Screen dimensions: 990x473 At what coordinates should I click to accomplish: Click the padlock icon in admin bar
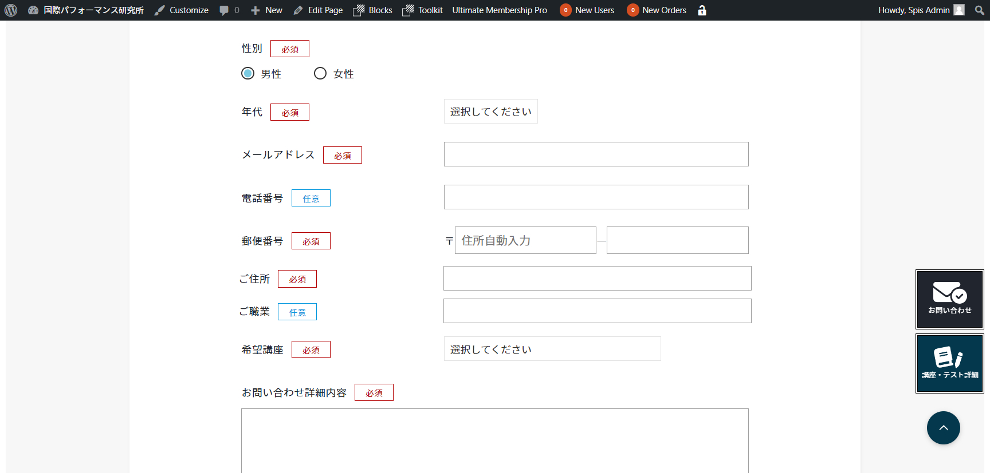702,10
